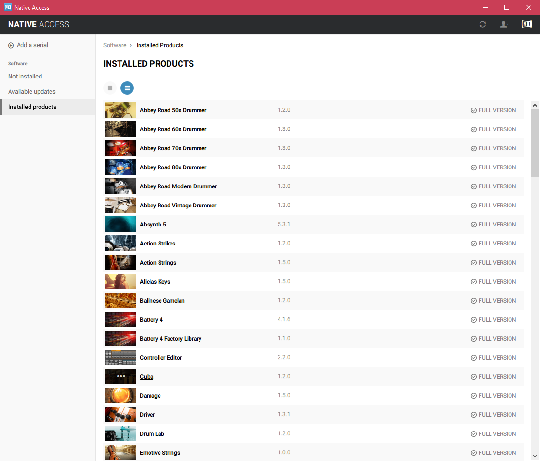Switch to list view
The width and height of the screenshot is (540, 461).
[127, 88]
